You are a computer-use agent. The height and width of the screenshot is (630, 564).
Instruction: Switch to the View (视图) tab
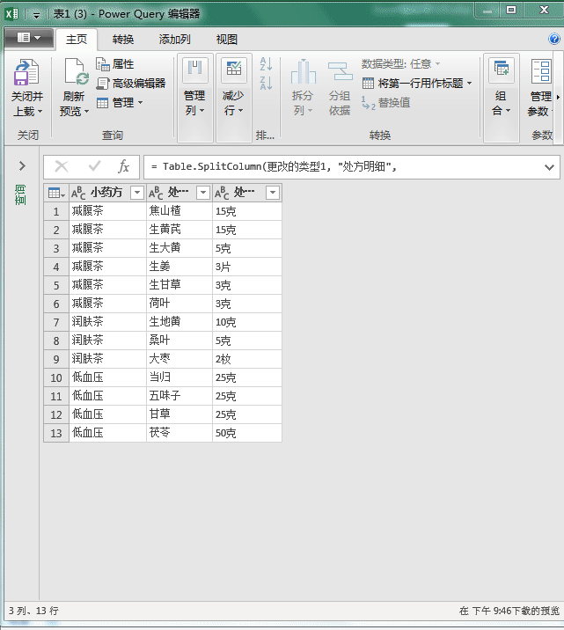coord(226,40)
